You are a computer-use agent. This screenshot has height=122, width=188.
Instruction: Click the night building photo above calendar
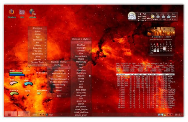coord(161,31)
